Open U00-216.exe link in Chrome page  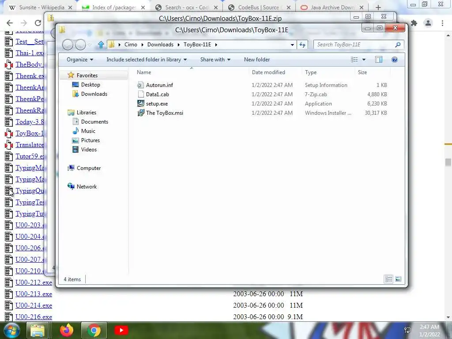click(x=34, y=317)
